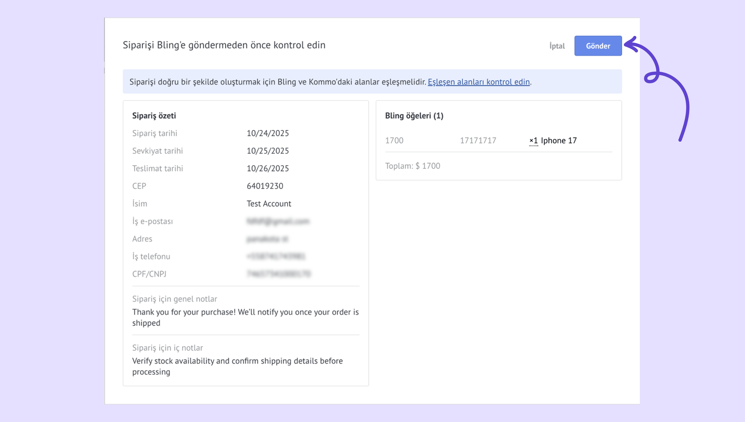
Task: Click the ×1 quantity next to Iphone 17
Action: pos(533,141)
